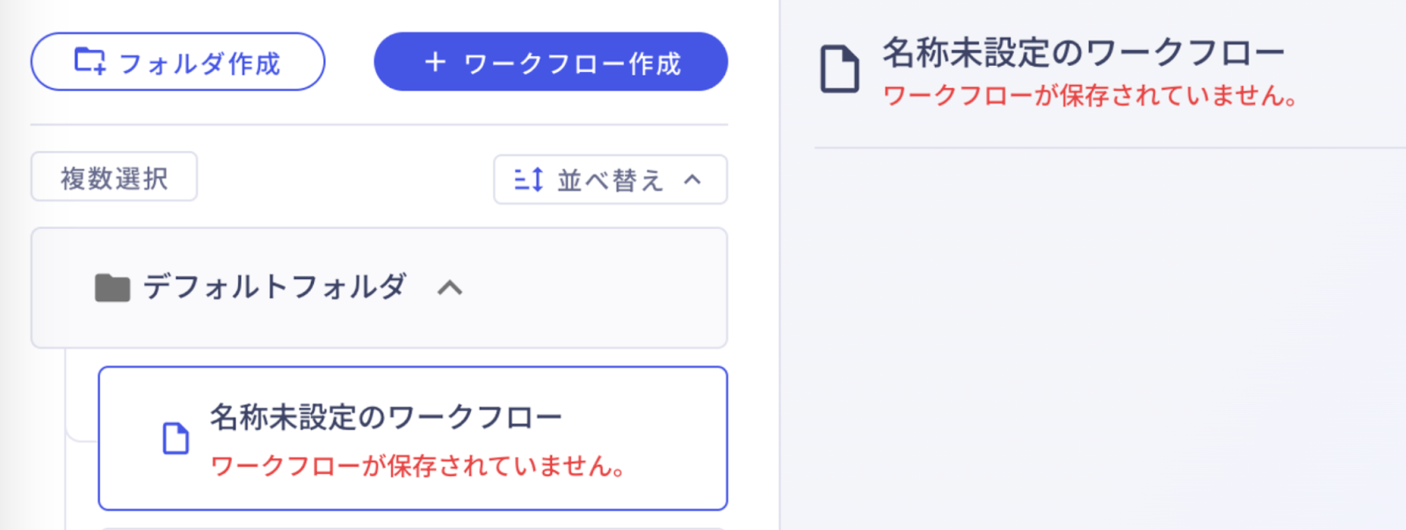Screen dimensions: 1406x530
Task: Click the red ワークフローが保存されていません warning in the header
Action: pos(1090,96)
